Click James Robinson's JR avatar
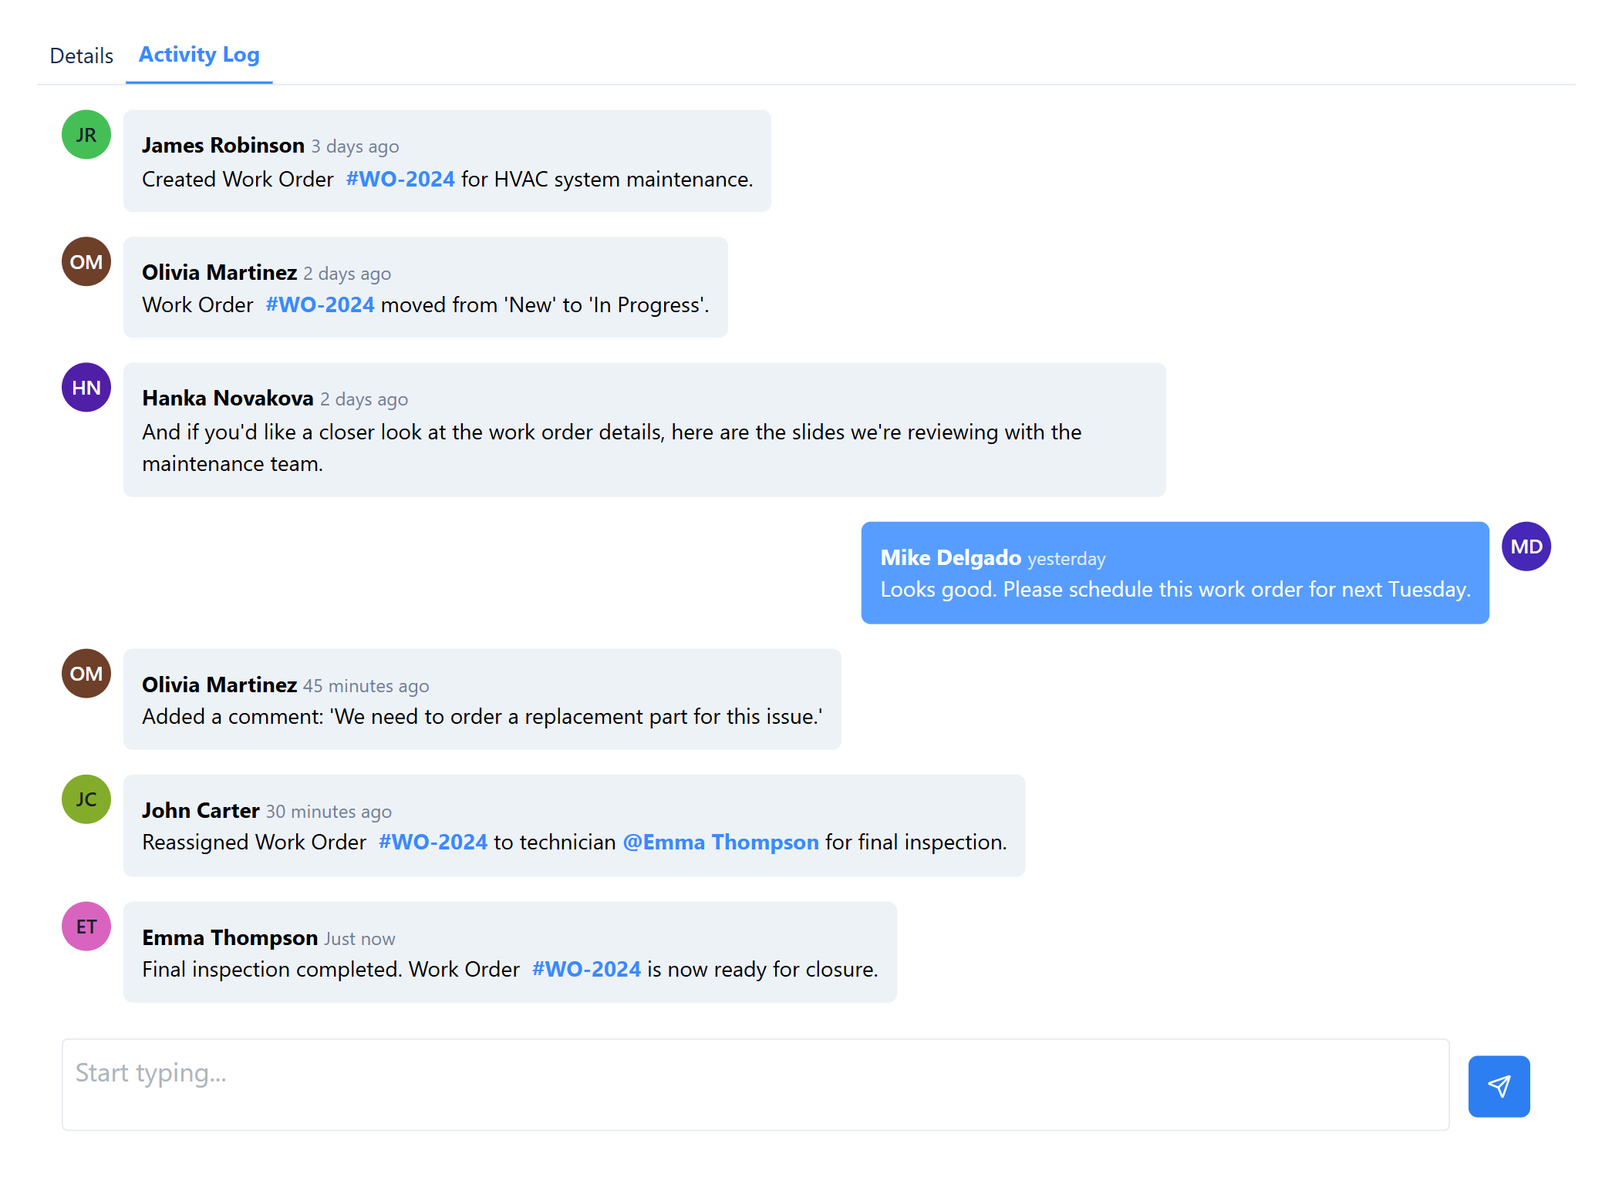1612x1184 pixels. coord(86,135)
